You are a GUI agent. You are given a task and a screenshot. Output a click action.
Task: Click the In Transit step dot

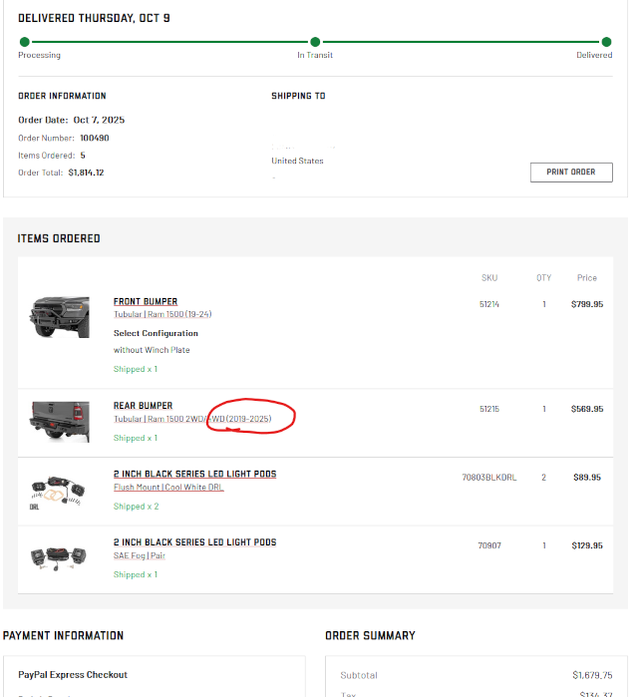(315, 42)
